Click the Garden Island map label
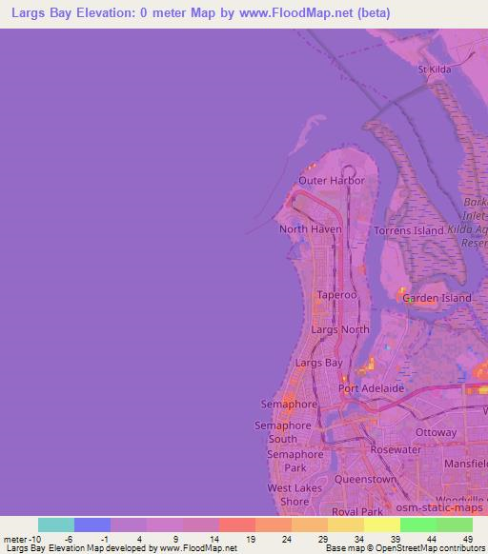 tap(437, 298)
